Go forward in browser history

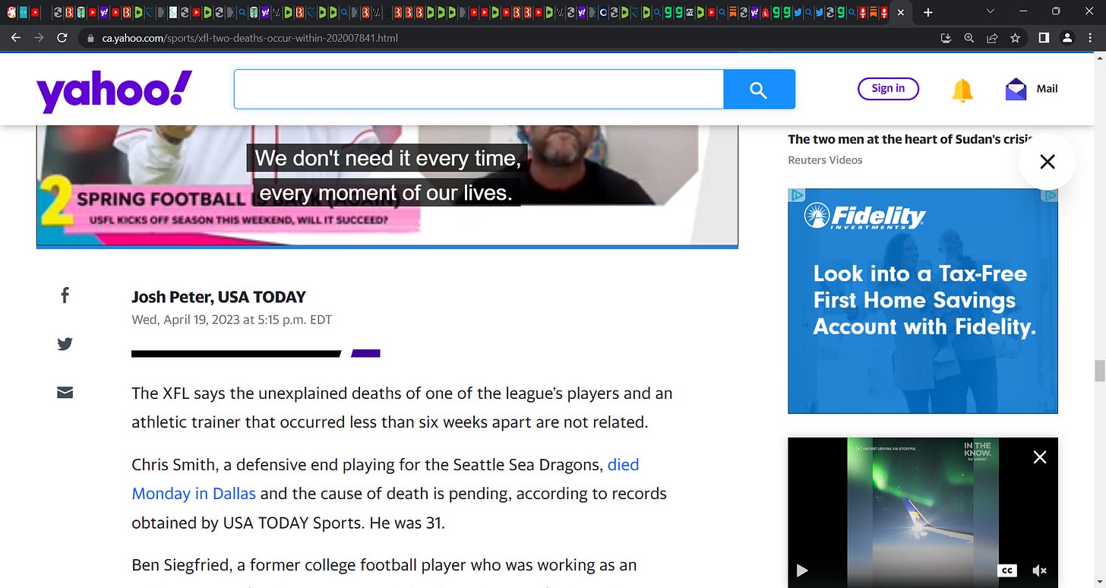point(39,37)
